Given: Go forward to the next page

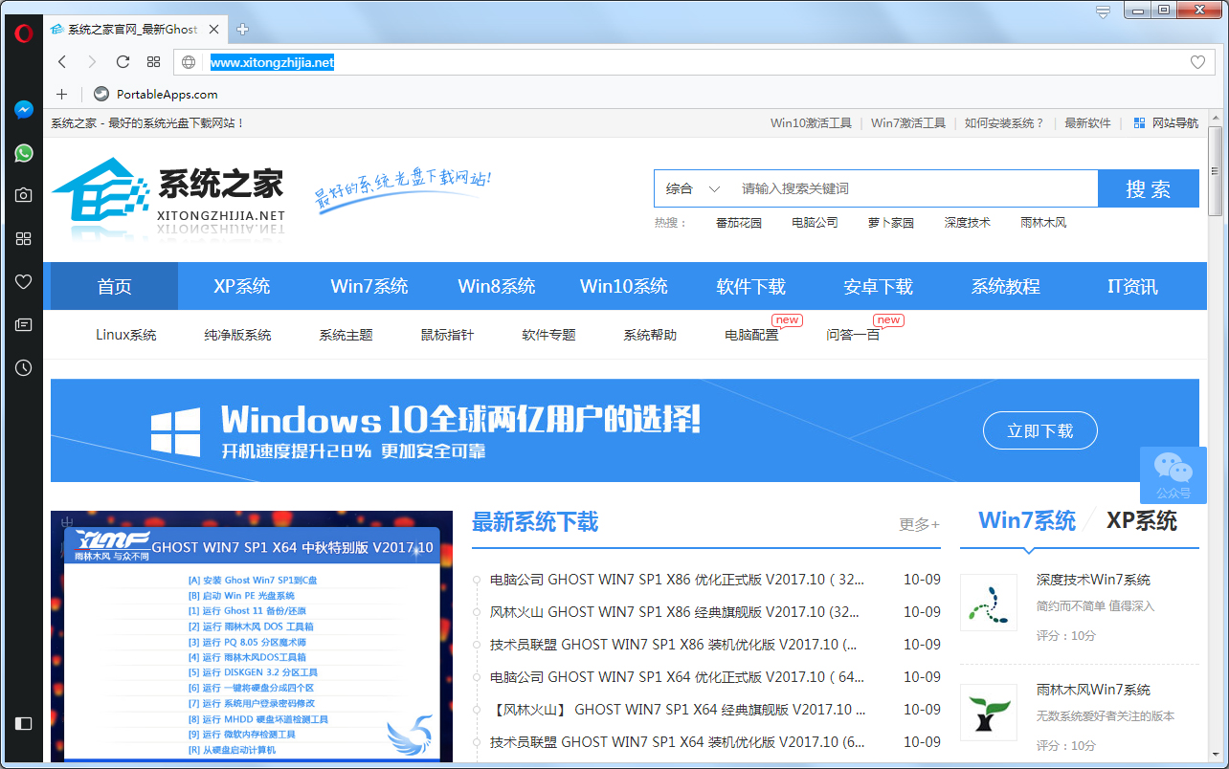Looking at the screenshot, I should [92, 62].
